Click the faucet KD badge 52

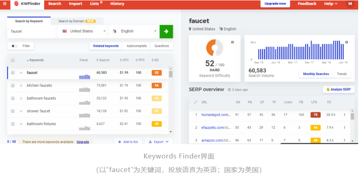156,73
